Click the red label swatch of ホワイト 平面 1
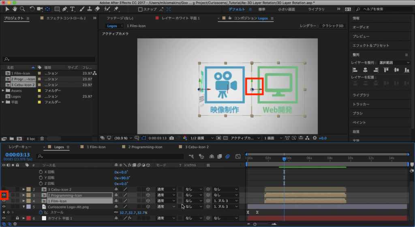Viewport: 415px width, 227px height. tap(28, 218)
